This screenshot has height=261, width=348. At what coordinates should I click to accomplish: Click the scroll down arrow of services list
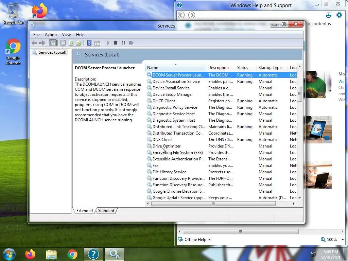(300, 198)
